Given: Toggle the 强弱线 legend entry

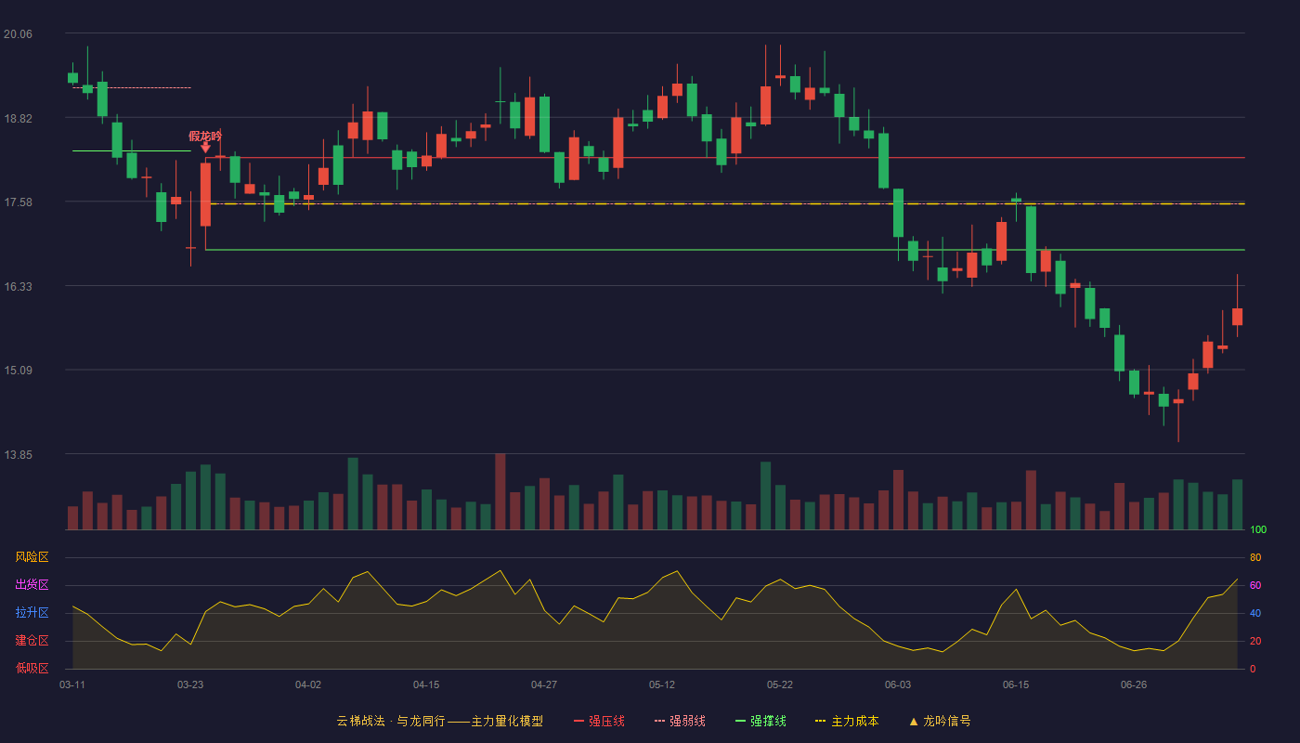Looking at the screenshot, I should (680, 721).
